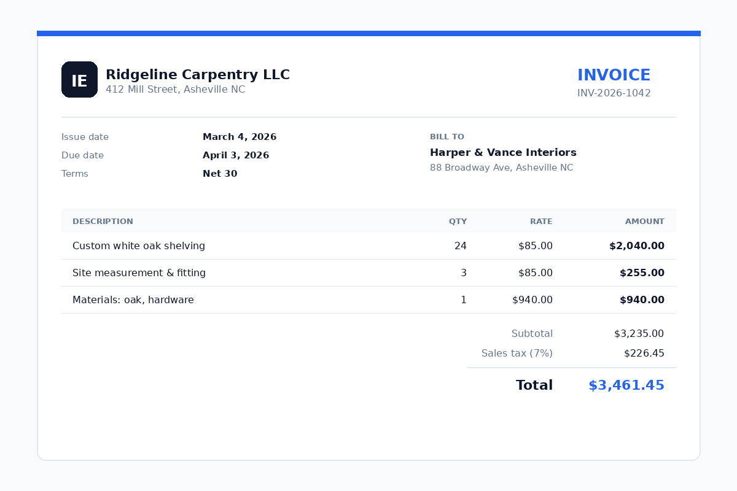Click the AMOUNT column header
737x491 pixels.
coord(645,222)
